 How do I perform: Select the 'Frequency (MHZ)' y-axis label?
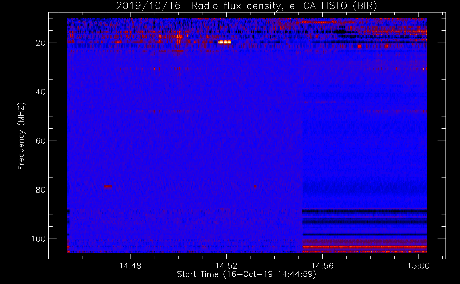21,136
